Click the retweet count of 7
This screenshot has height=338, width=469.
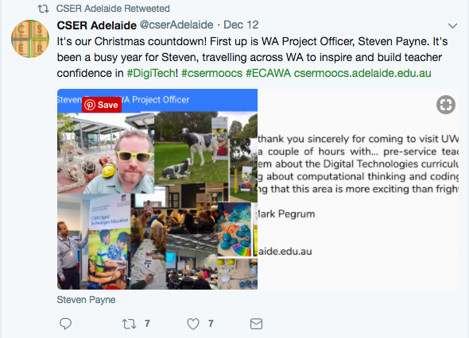[147, 324]
